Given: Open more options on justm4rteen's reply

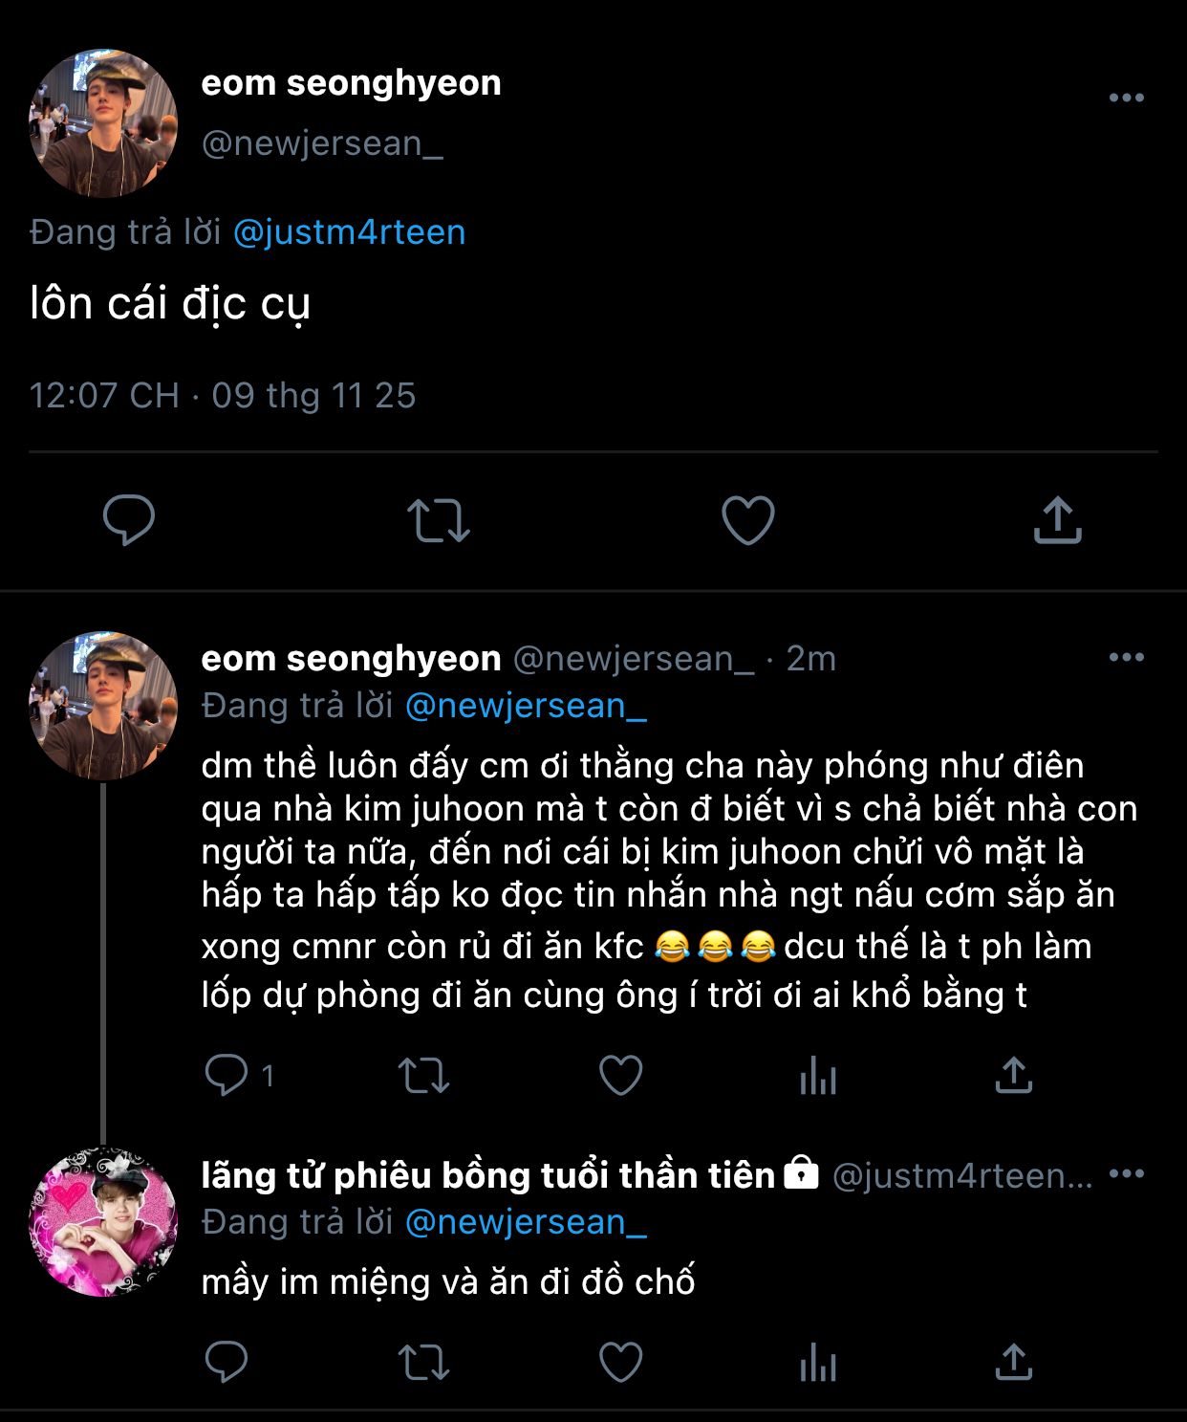Looking at the screenshot, I should coord(1126,1174).
